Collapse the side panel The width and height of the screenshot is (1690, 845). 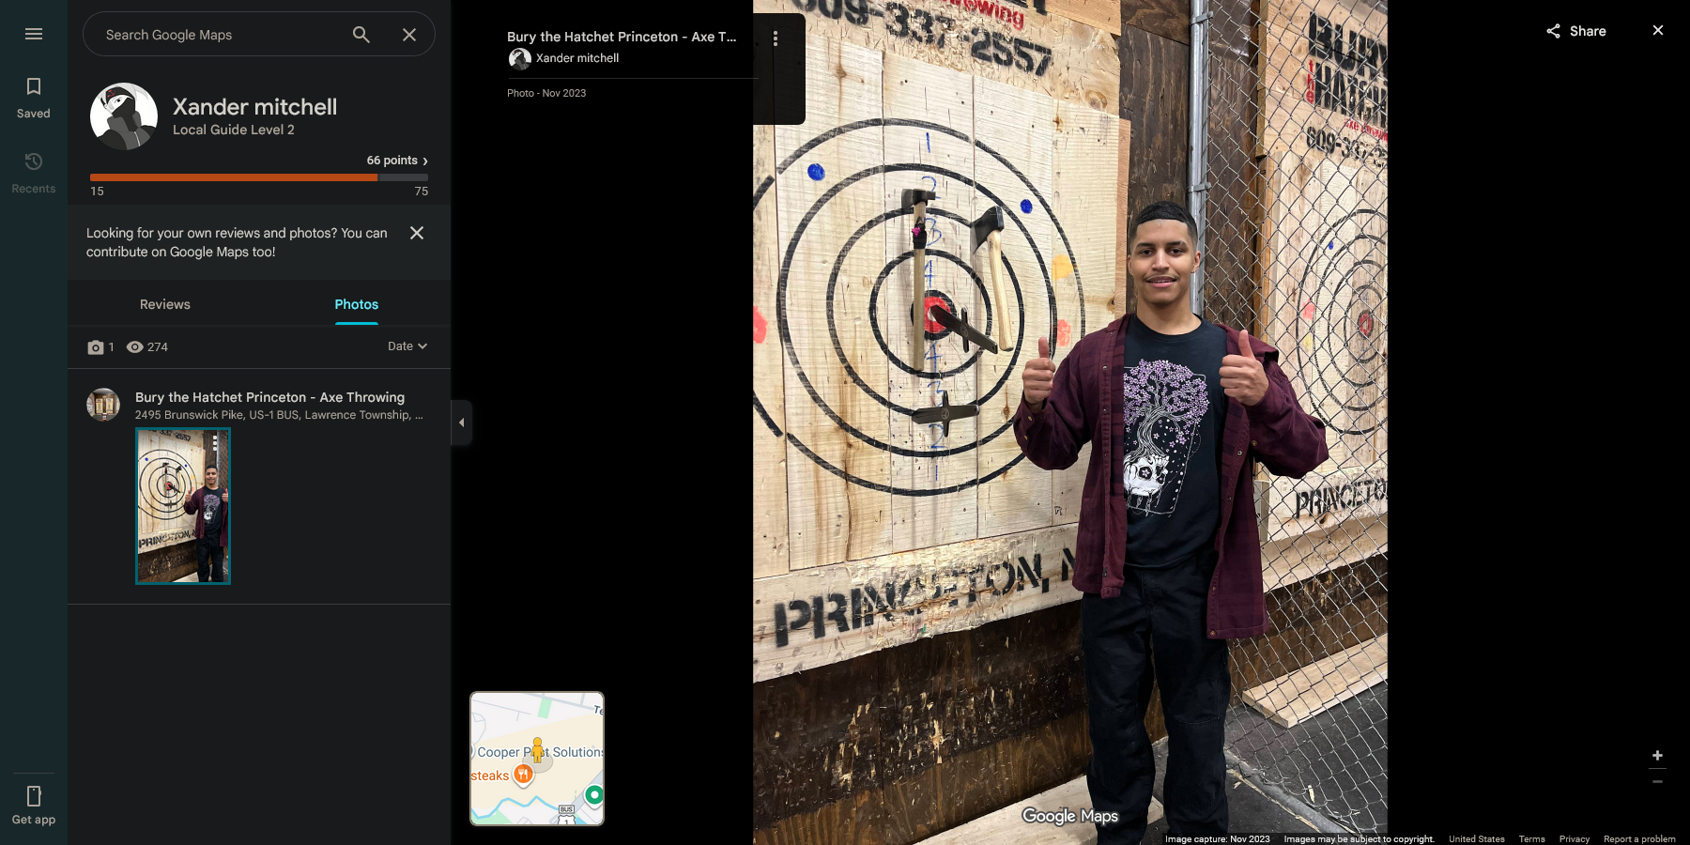(x=461, y=422)
